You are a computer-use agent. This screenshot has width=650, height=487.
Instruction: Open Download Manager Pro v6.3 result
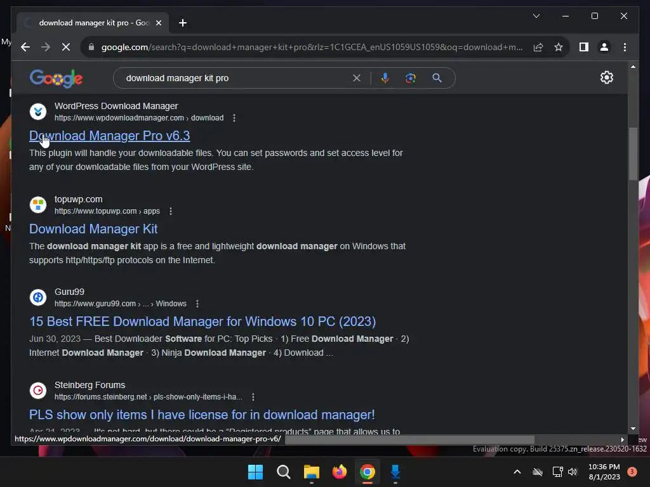(x=109, y=136)
